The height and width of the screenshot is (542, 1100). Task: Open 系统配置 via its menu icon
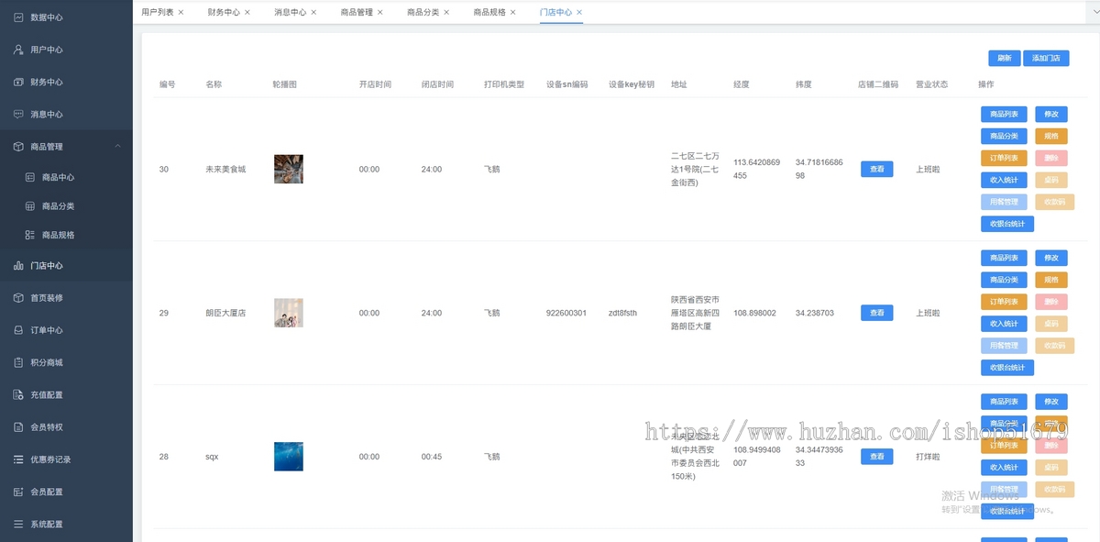(18, 525)
